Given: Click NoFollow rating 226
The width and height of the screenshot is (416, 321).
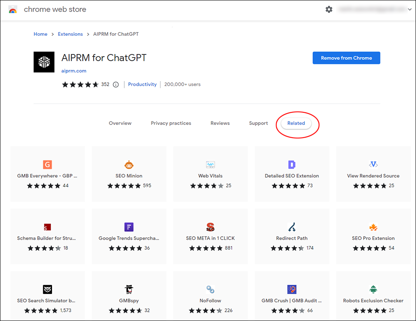Looking at the screenshot, I should [210, 310].
